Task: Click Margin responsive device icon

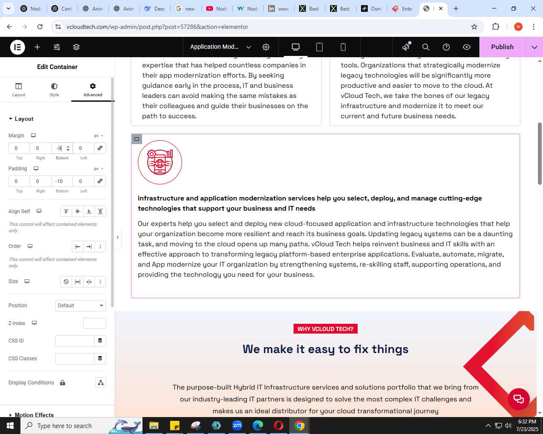Action: [33, 136]
